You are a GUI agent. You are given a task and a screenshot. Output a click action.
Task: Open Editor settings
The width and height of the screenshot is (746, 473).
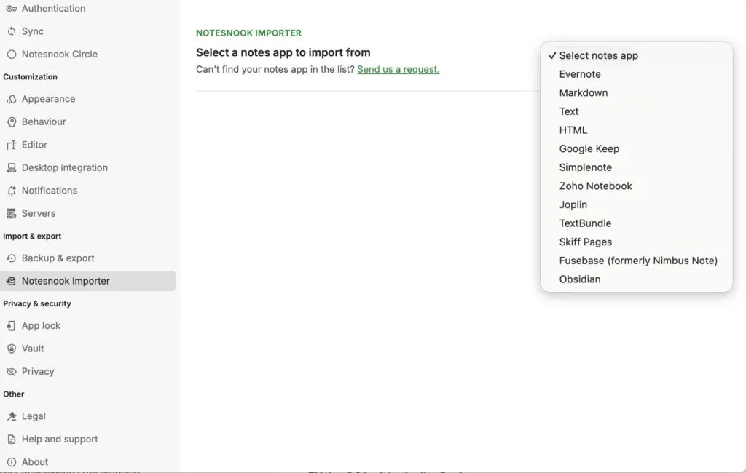pos(88,145)
